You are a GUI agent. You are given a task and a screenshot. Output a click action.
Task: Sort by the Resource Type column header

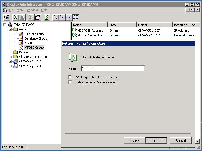186,25
